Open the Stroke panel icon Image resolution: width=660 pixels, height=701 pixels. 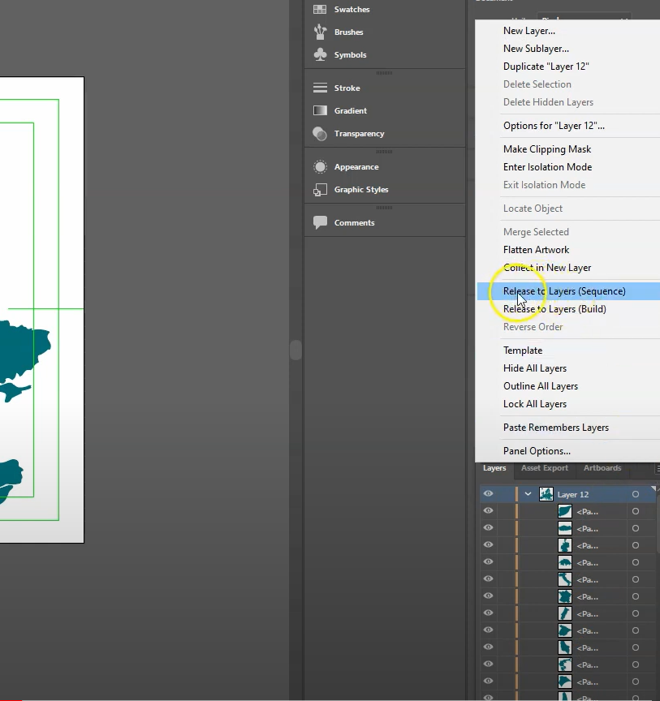320,88
